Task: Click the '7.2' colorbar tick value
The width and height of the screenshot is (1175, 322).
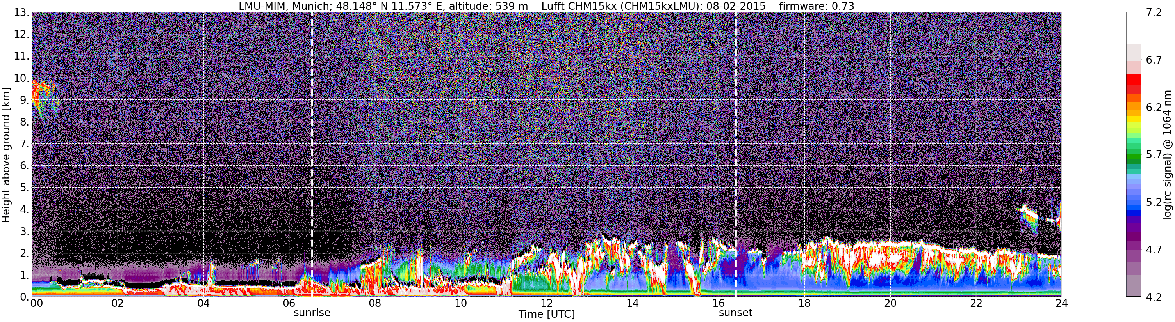Action: pos(1154,13)
